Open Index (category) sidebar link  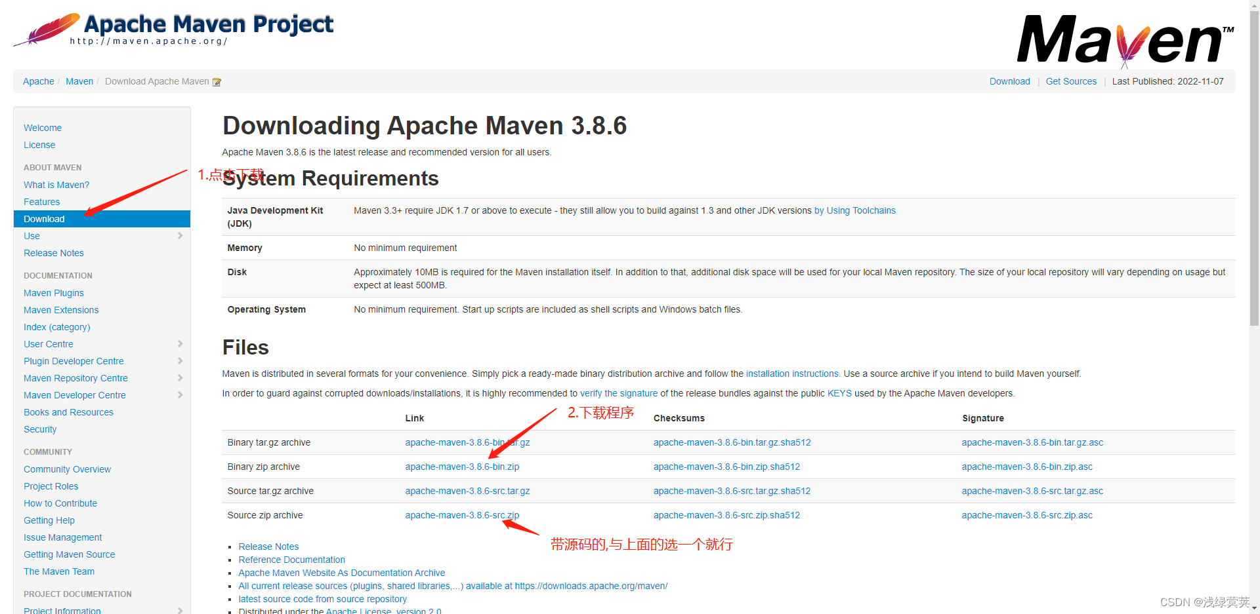[x=57, y=327]
